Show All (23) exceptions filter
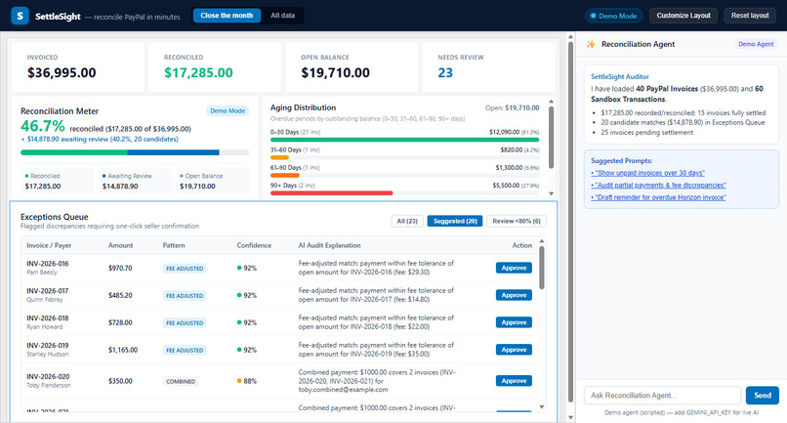Screen dimensions: 787x423 click(x=407, y=221)
